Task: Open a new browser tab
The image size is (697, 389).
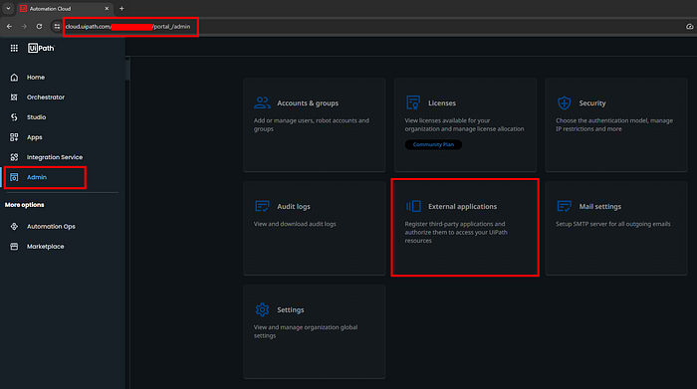Action: point(121,8)
